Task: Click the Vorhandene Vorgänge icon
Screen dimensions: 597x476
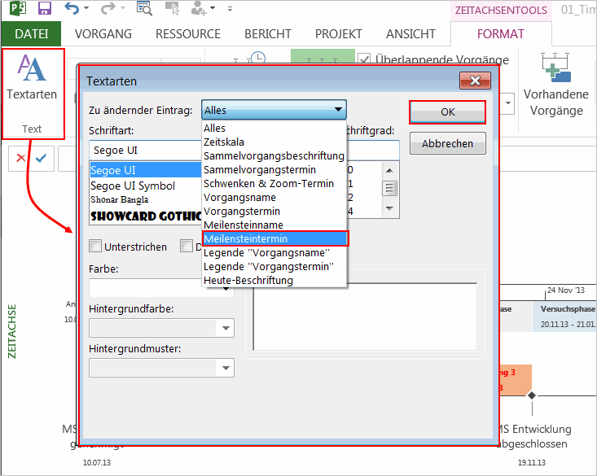Action: coord(556,68)
